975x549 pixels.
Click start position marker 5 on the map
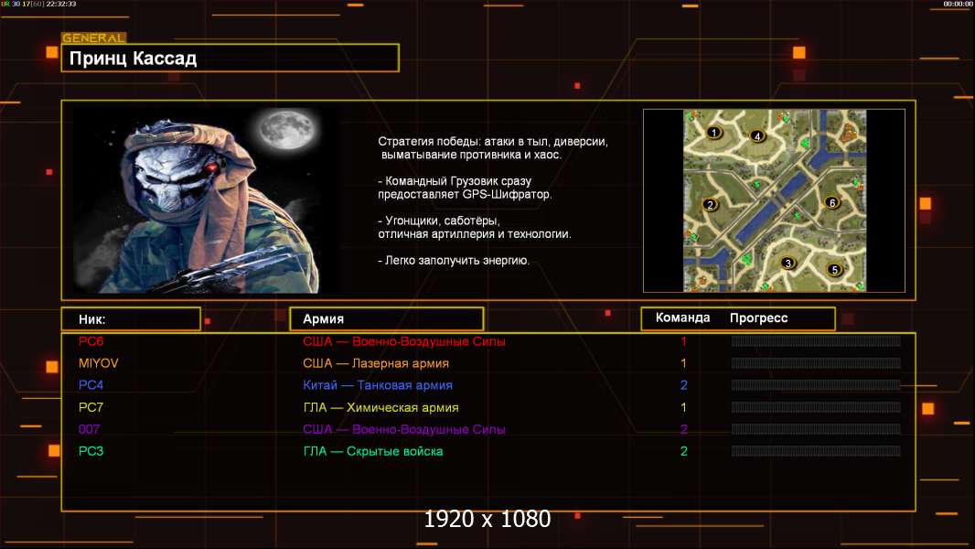tap(834, 270)
